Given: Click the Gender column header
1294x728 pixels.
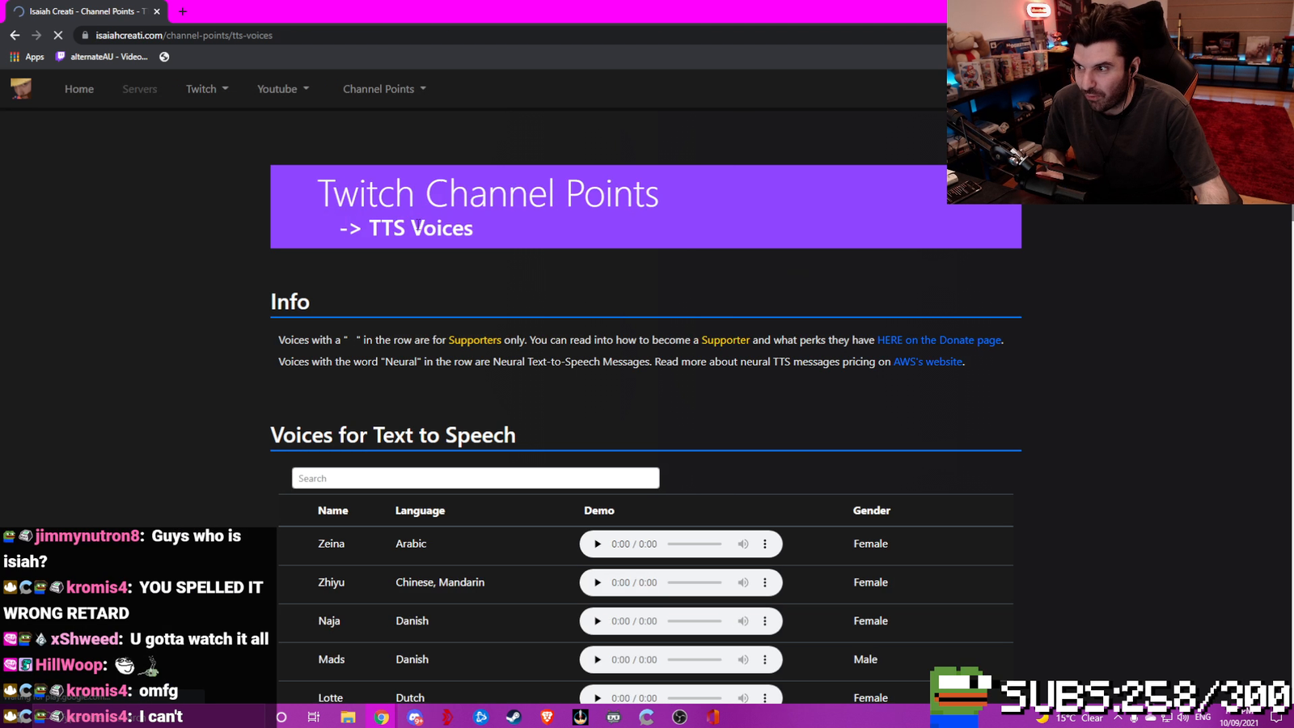Looking at the screenshot, I should (x=871, y=510).
